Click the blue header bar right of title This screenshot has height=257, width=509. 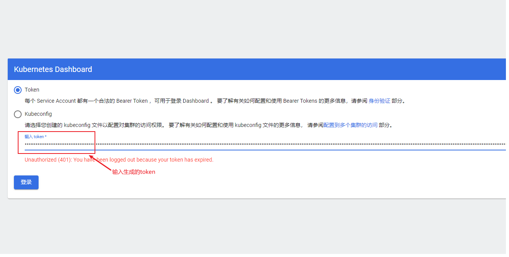[299, 69]
